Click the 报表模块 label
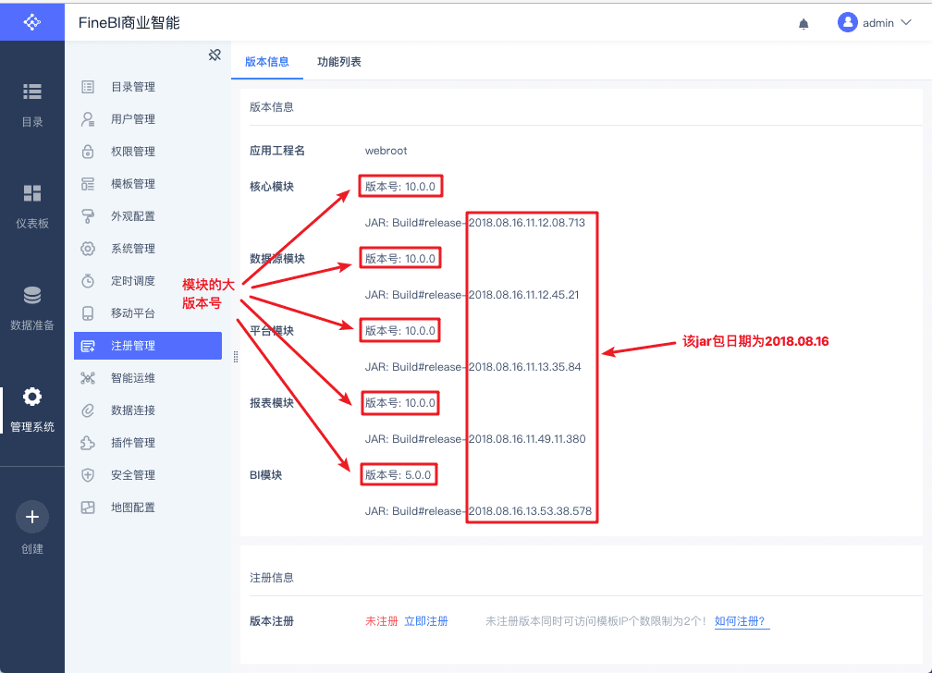The height and width of the screenshot is (673, 932). tap(272, 403)
